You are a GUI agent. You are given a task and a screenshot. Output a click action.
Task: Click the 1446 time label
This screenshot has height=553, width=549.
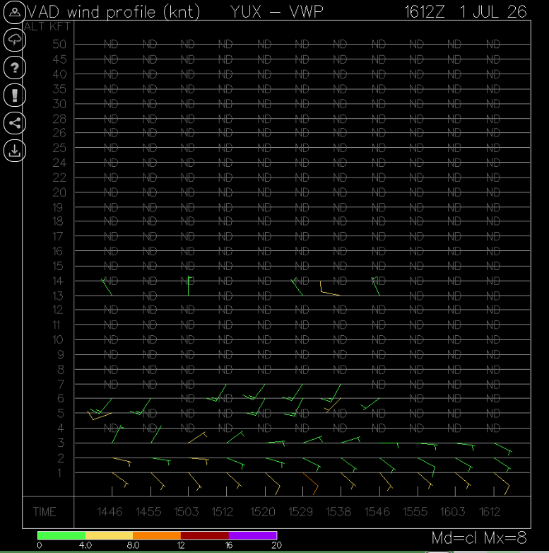tap(110, 512)
